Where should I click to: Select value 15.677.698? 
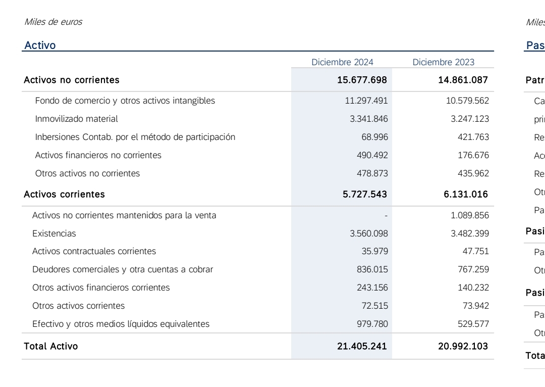coord(362,80)
